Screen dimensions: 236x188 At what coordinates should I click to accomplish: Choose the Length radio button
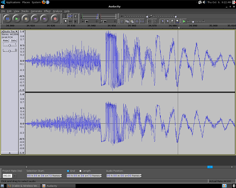click(x=80, y=171)
